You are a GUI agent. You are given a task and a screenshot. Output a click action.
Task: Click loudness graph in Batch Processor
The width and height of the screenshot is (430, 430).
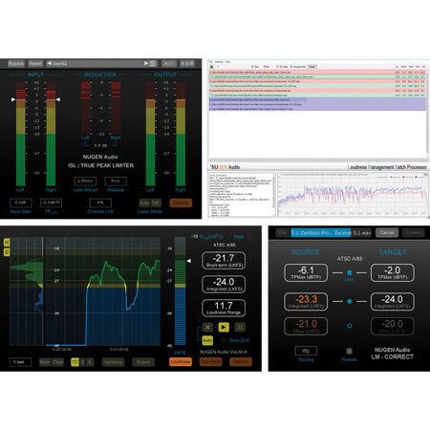click(353, 195)
